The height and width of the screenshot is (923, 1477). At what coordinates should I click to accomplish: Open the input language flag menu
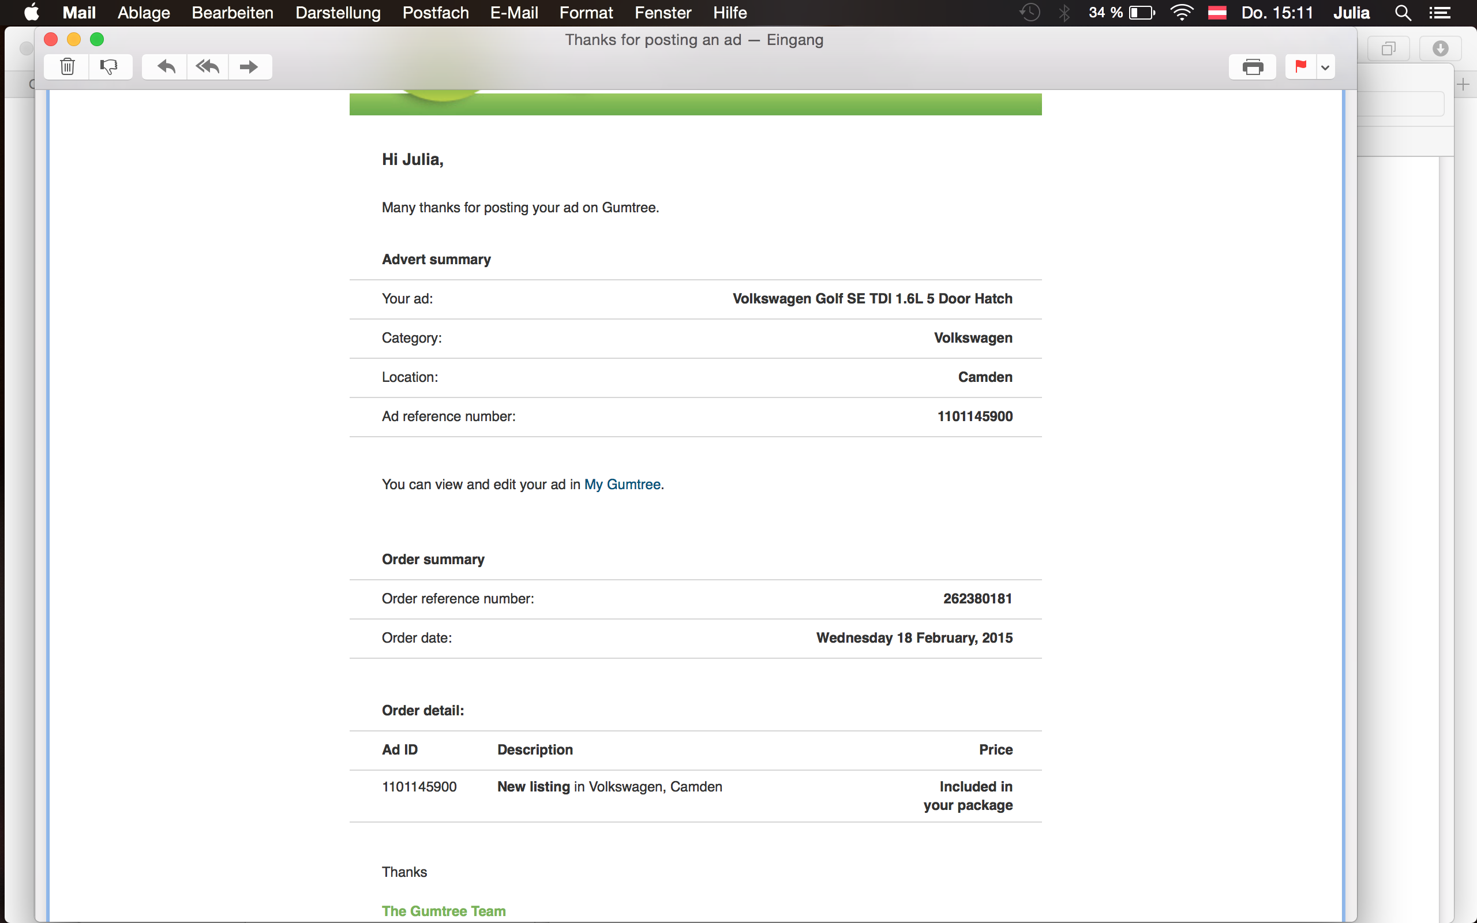point(1217,13)
